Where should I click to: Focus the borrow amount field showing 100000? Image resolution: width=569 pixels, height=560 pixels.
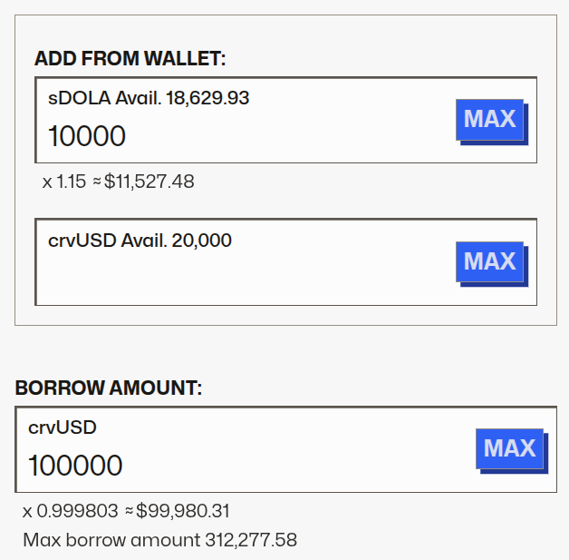(x=245, y=467)
